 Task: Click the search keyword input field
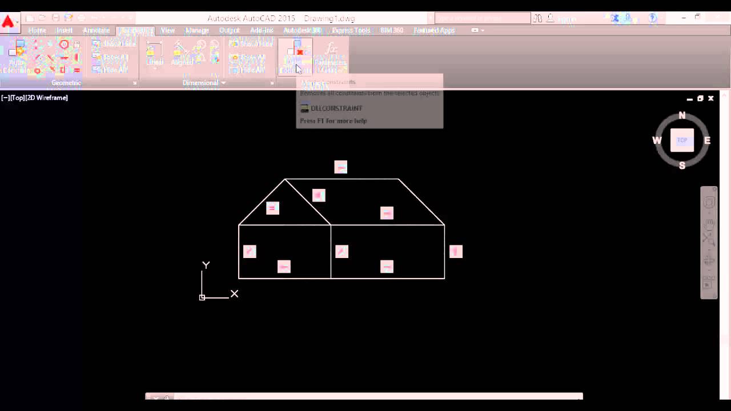click(483, 18)
